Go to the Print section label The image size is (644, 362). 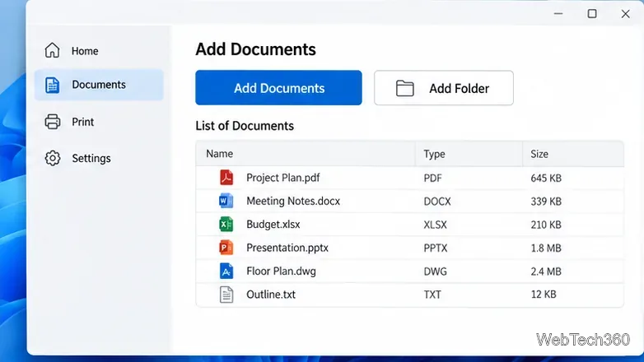[x=83, y=122]
